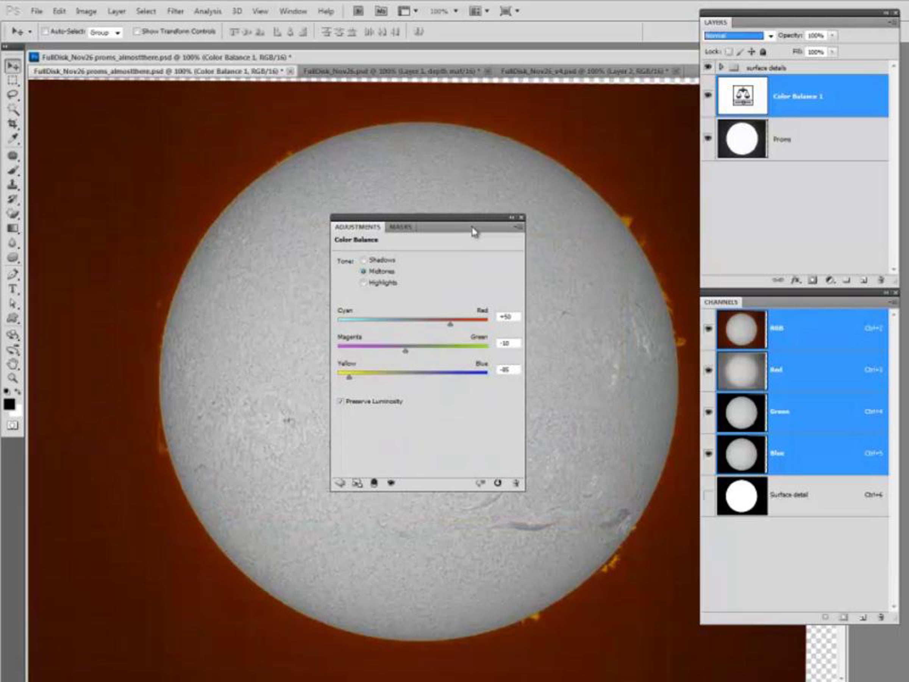The image size is (909, 682).
Task: Click the Surface detail channel thumbnail
Action: pyautogui.click(x=742, y=496)
